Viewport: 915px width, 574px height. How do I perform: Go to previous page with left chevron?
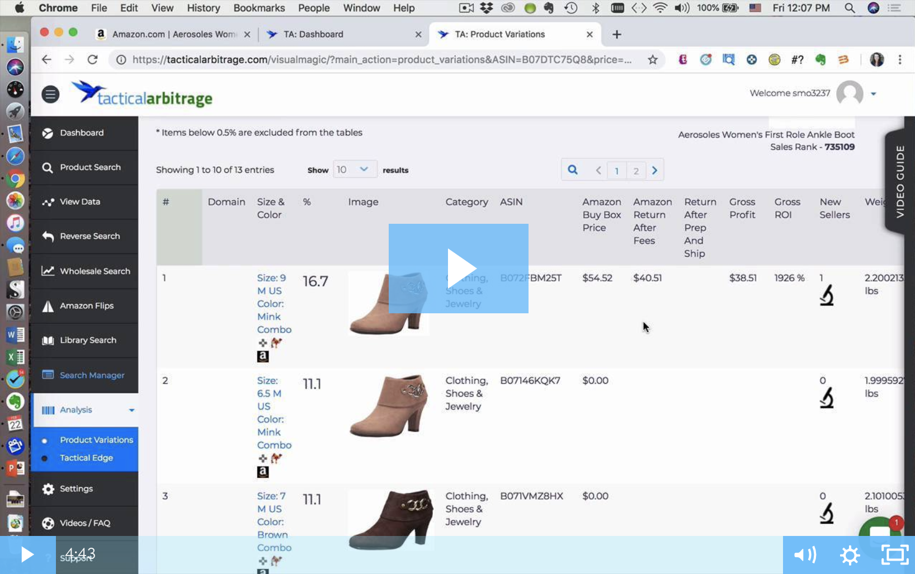pos(598,171)
